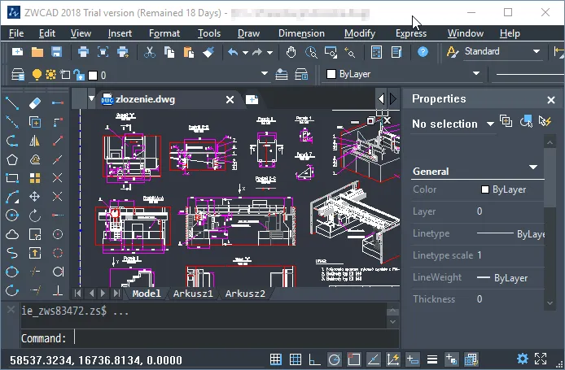Undo last action arrow
Screen dimensions: 565x370
click(233, 52)
